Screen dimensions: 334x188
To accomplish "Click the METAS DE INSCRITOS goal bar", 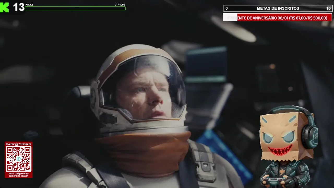I will (x=278, y=8).
